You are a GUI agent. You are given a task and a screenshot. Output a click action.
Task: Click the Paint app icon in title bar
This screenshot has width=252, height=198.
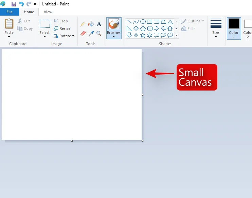tap(3, 4)
